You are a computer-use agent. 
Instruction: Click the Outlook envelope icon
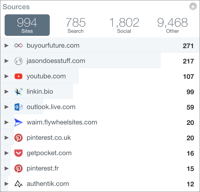tap(18, 107)
